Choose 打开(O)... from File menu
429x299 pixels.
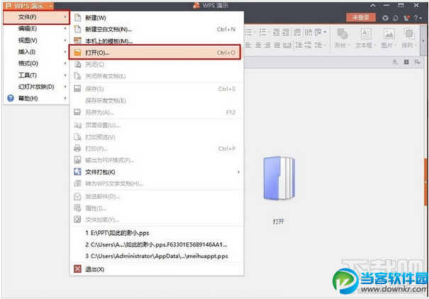[x=155, y=52]
